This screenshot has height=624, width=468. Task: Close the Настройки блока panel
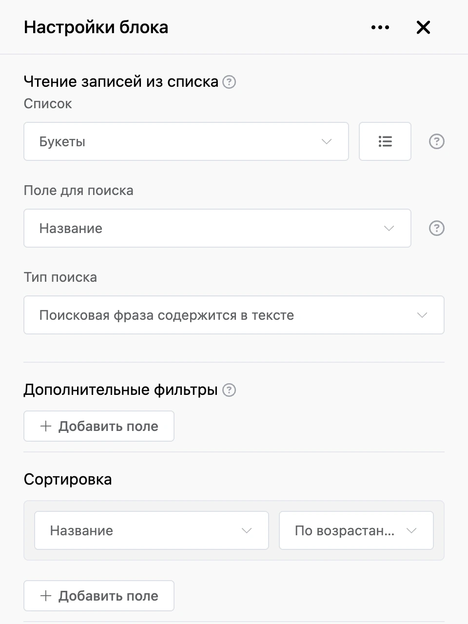point(423,27)
